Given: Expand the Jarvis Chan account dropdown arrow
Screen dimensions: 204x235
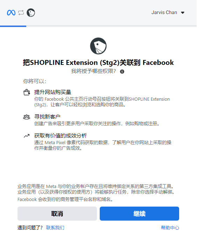Looking at the screenshot, I should pyautogui.click(x=183, y=13).
